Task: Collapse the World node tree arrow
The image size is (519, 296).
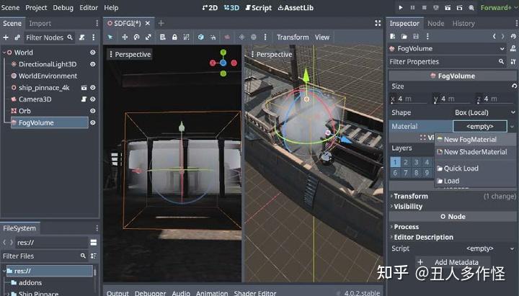Action: pyautogui.click(x=4, y=53)
